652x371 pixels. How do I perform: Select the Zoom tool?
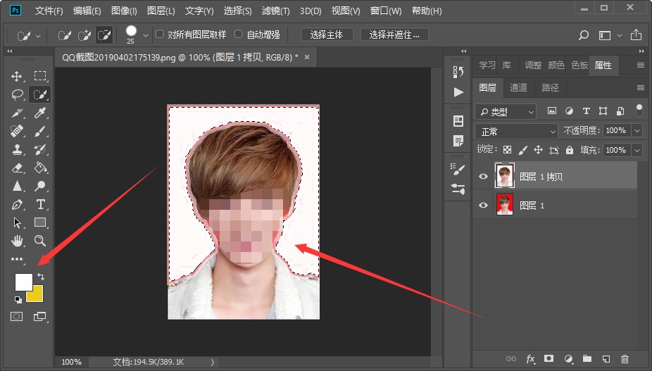pyautogui.click(x=40, y=241)
